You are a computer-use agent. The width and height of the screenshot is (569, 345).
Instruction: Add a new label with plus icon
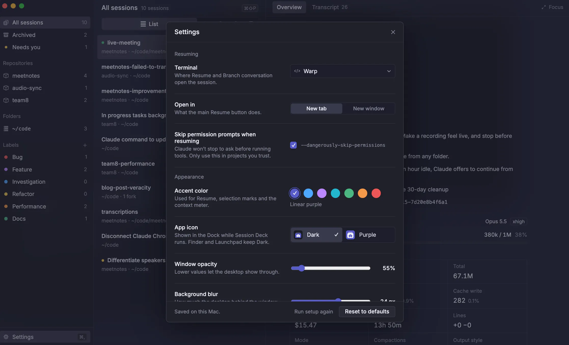pyautogui.click(x=85, y=145)
